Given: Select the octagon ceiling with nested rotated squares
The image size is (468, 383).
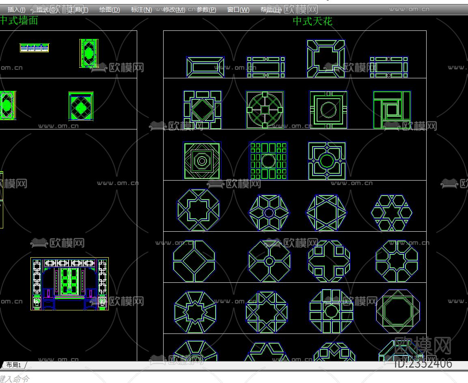Looking at the screenshot, I should tap(398, 312).
